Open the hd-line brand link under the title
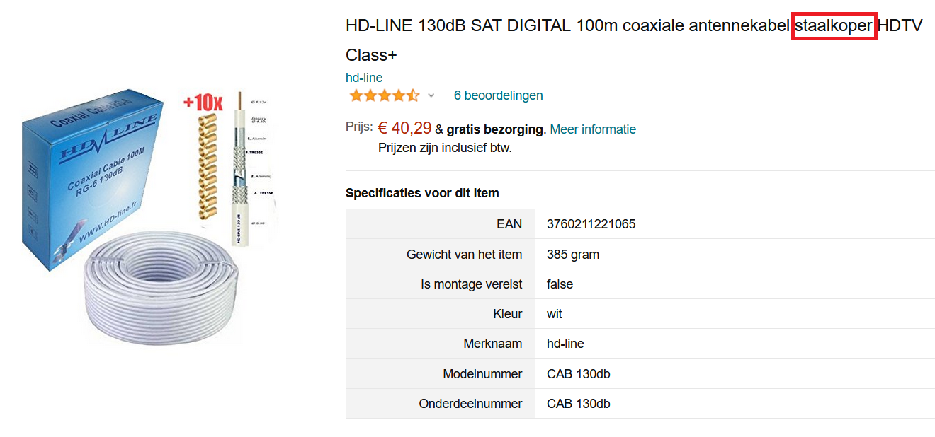 [364, 78]
